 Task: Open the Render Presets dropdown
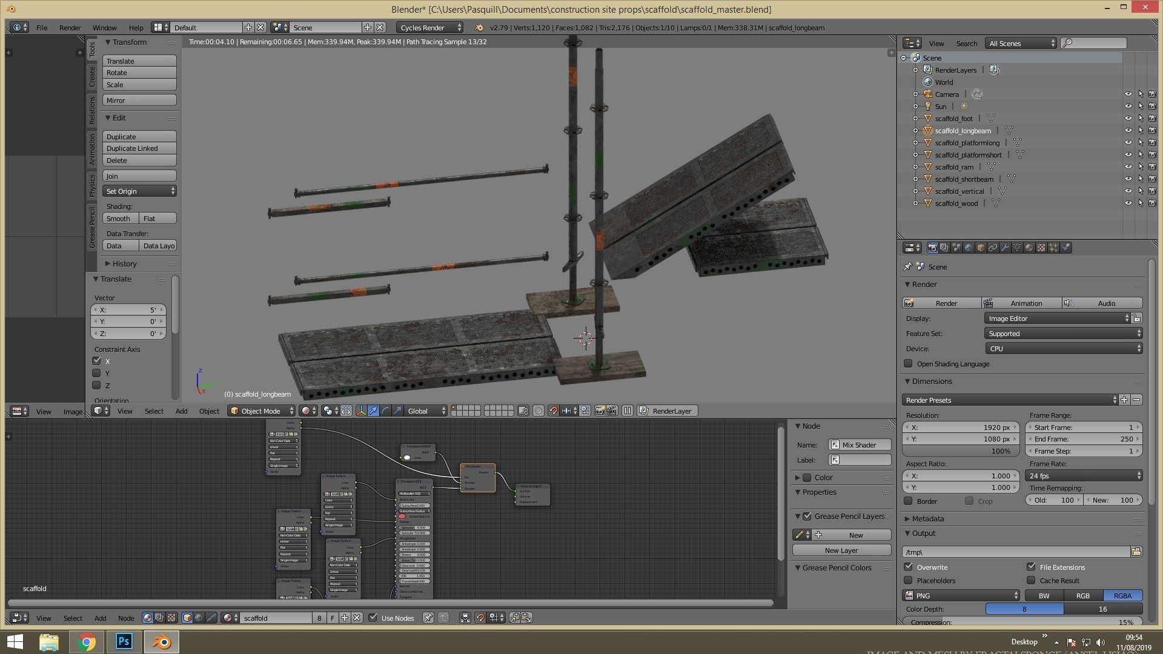[1010, 400]
